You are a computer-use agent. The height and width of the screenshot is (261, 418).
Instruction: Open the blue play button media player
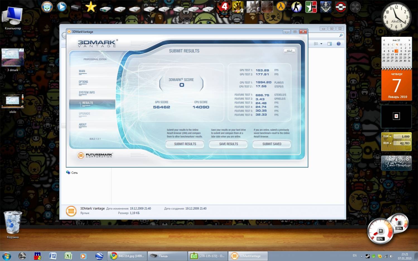(62, 7)
